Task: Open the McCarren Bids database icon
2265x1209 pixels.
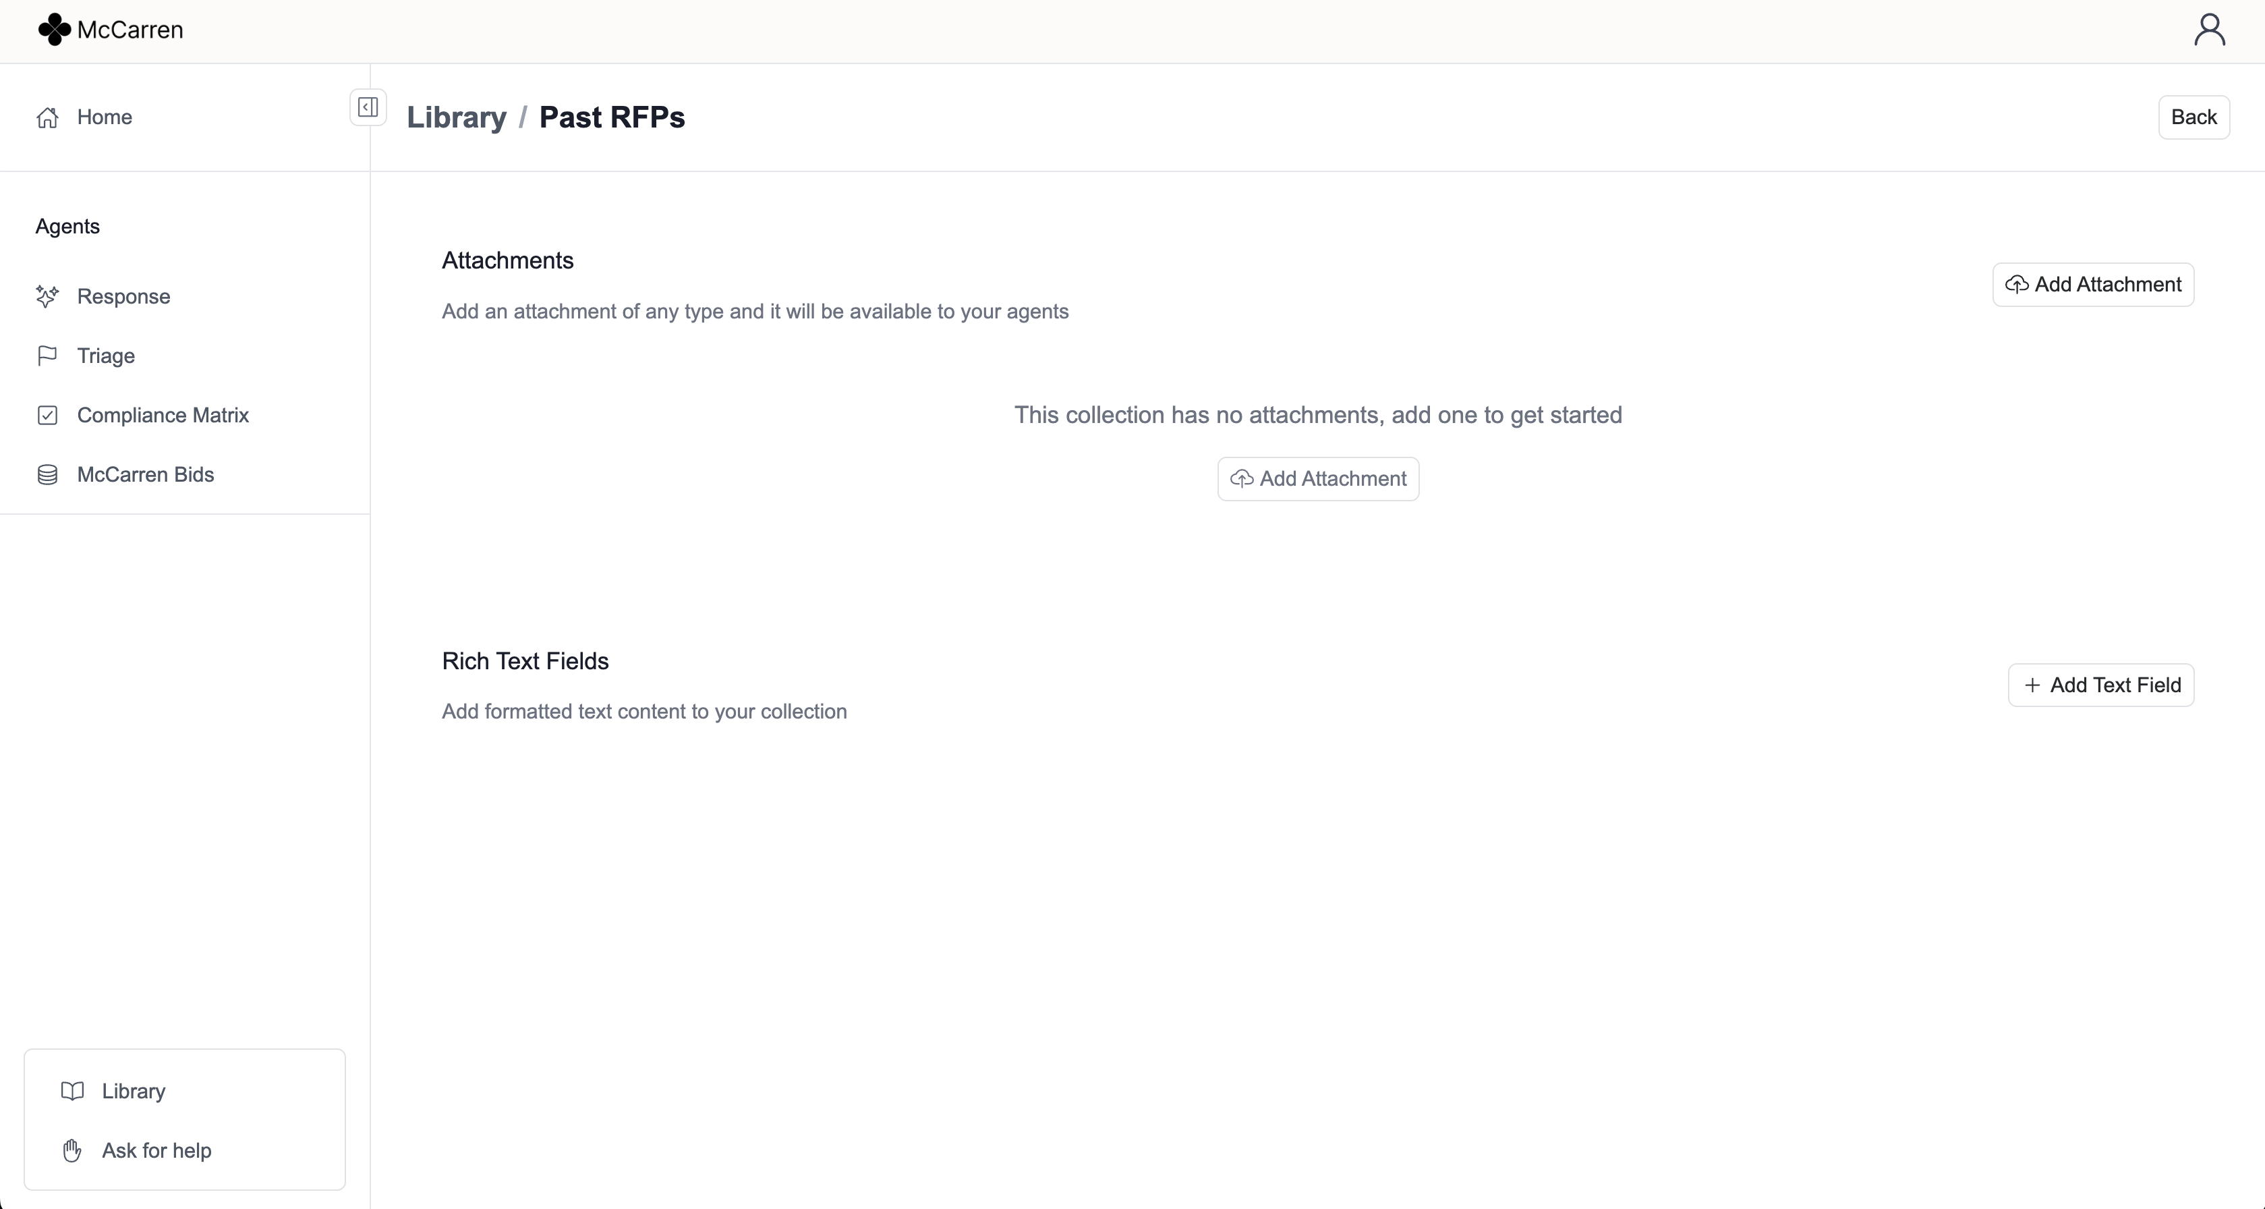Action: click(x=47, y=475)
